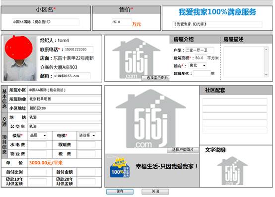This screenshot has width=275, height=197.
Task: Click the first 社区配套 input field
Action: pyautogui.click(x=235, y=101)
